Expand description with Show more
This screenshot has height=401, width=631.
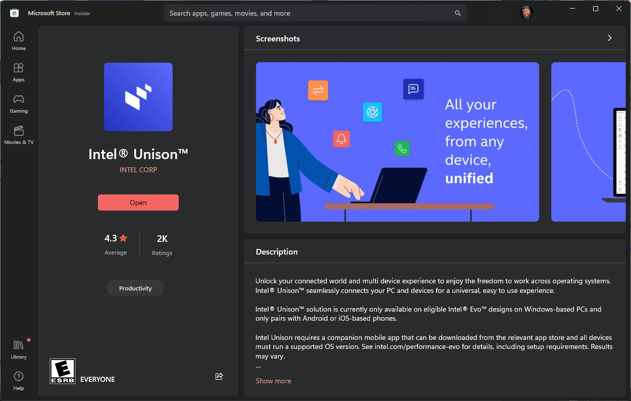coord(274,381)
